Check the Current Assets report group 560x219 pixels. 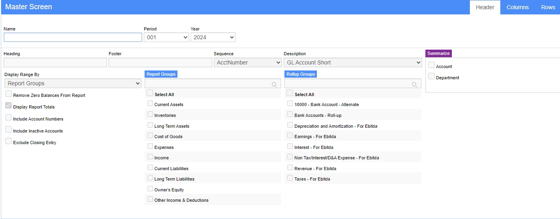click(150, 103)
